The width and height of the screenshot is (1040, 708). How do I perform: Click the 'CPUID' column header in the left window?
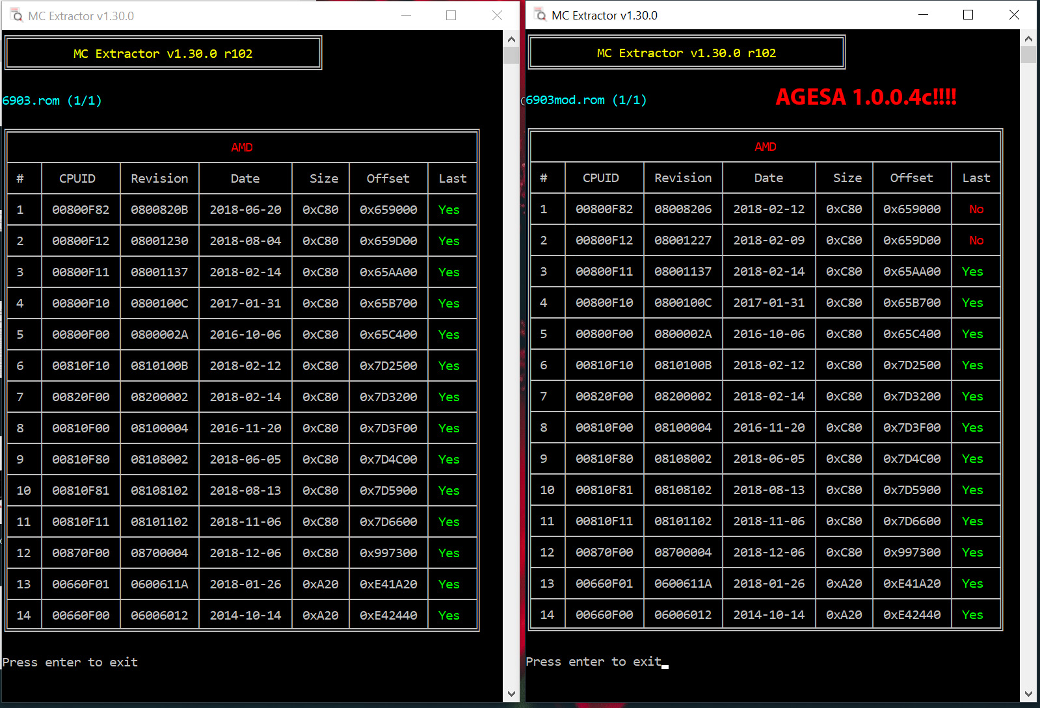point(77,179)
